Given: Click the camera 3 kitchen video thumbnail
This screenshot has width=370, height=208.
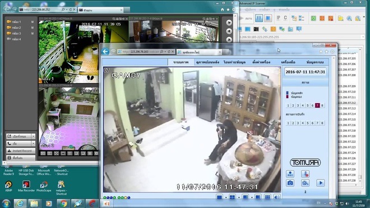Looking at the screenshot, I should click(68, 118).
